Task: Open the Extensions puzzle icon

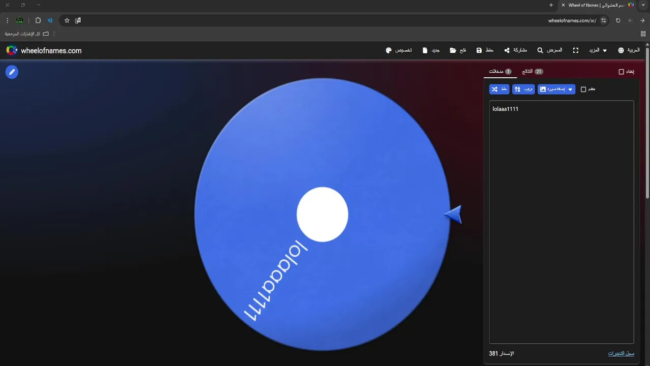Action: (38, 20)
